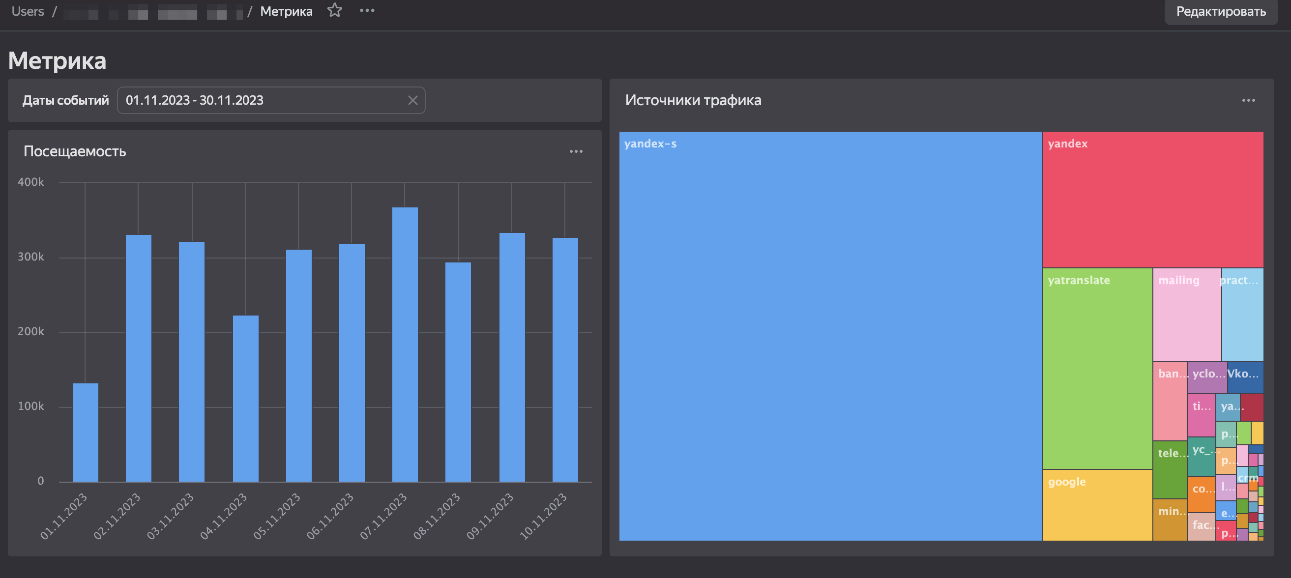This screenshot has width=1291, height=578.
Task: Click the Метрика breadcrumb item
Action: (286, 11)
